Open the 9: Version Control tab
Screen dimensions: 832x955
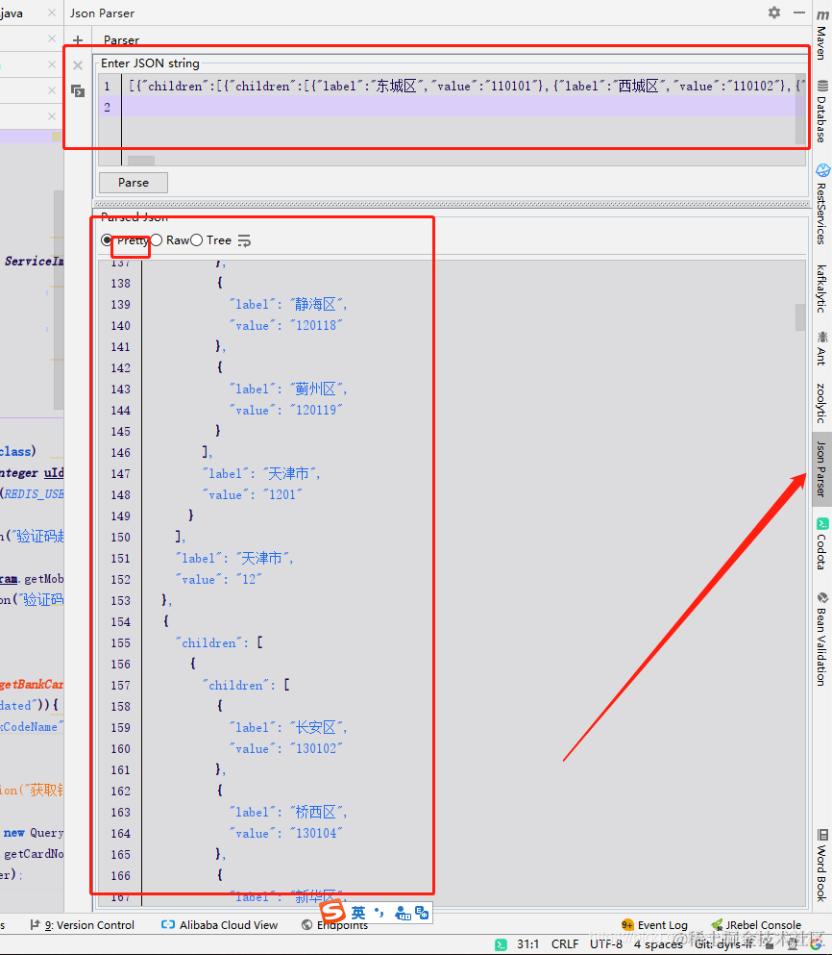click(x=83, y=925)
